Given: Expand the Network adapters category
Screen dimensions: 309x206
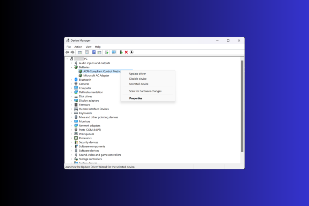Looking at the screenshot, I should (71, 125).
